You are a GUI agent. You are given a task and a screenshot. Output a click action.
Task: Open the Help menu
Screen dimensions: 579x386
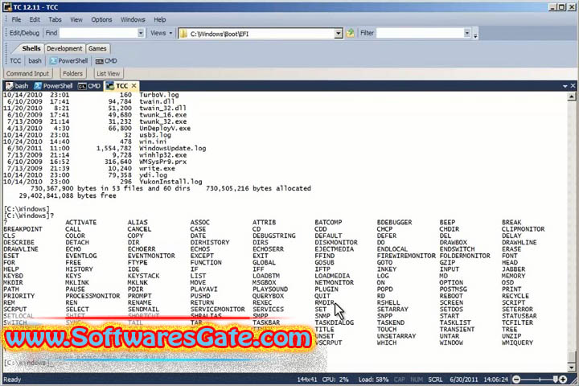[160, 19]
